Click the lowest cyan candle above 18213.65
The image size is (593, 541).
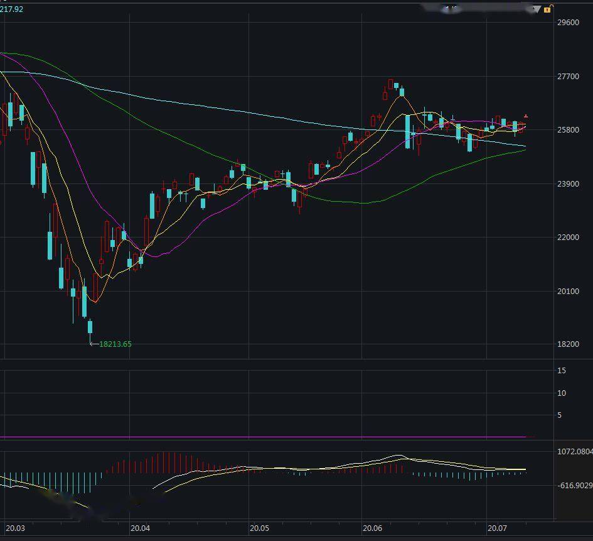[x=90, y=327]
